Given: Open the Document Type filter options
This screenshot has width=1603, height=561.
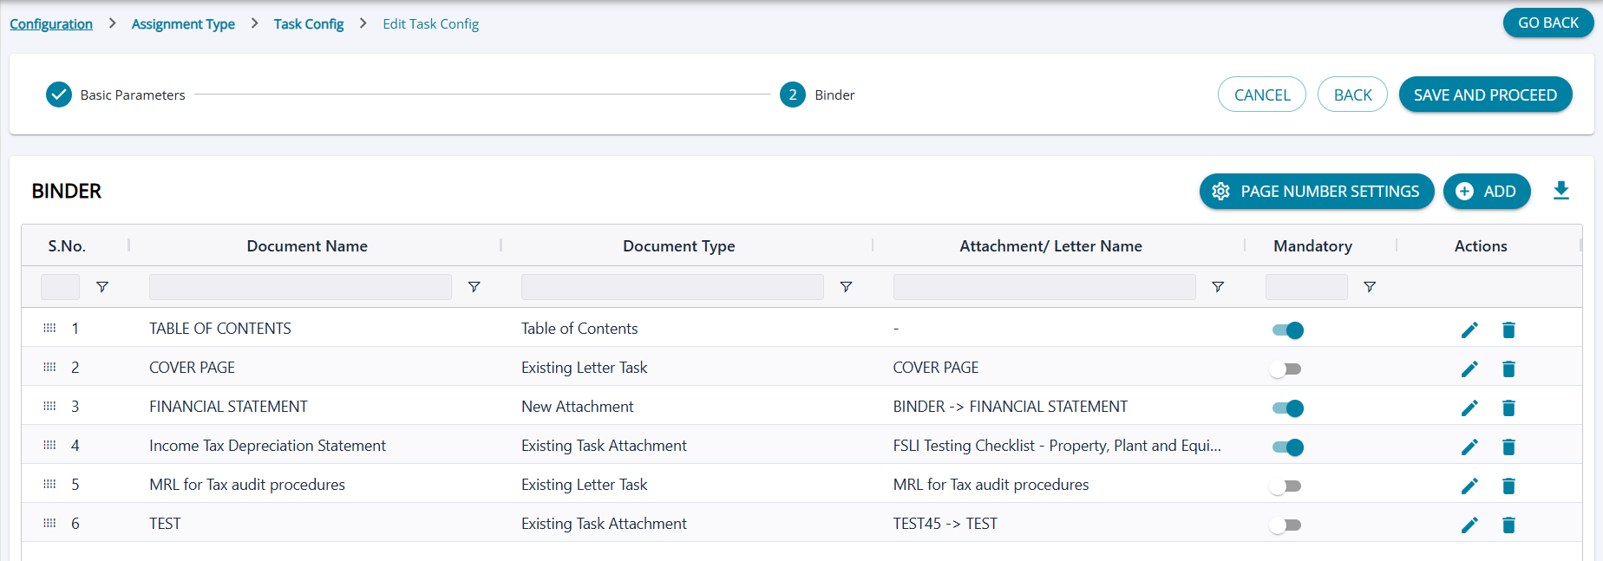Looking at the screenshot, I should (x=846, y=287).
